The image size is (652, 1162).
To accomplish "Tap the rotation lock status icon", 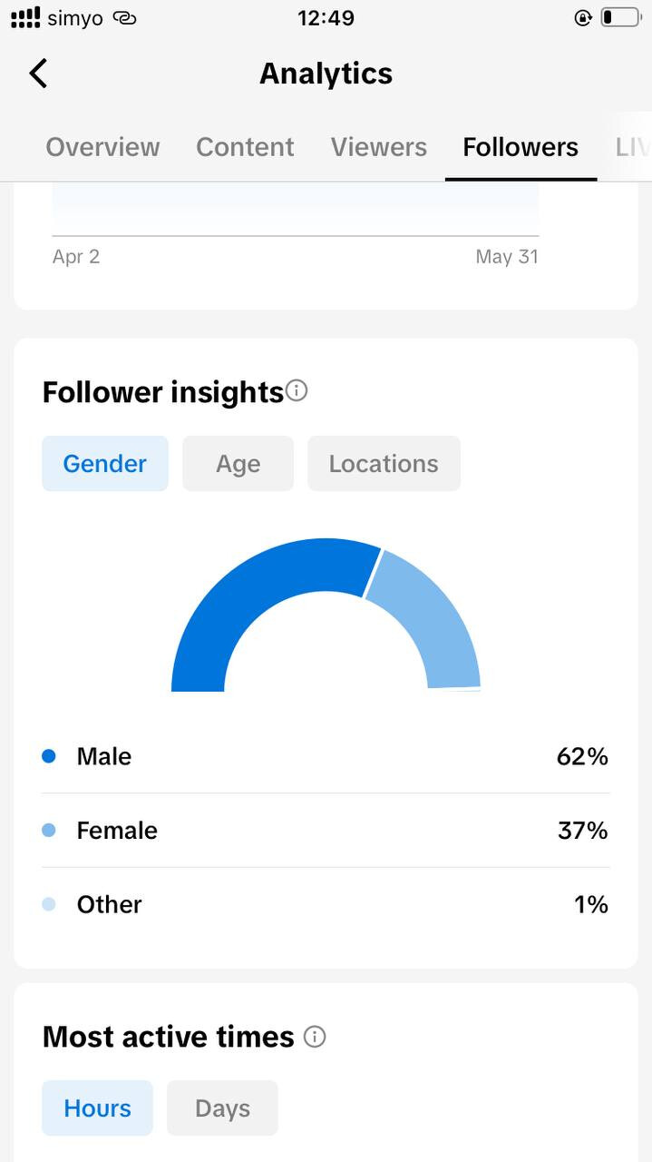I will click(583, 17).
